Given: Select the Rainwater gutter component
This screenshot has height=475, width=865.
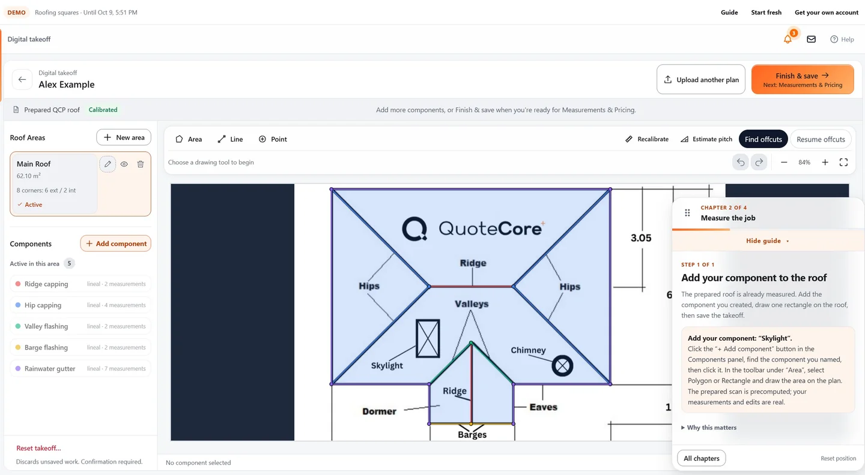Looking at the screenshot, I should pos(80,368).
